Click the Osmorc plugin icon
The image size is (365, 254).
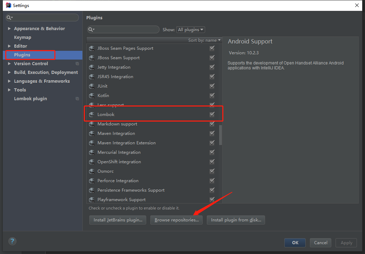92,171
